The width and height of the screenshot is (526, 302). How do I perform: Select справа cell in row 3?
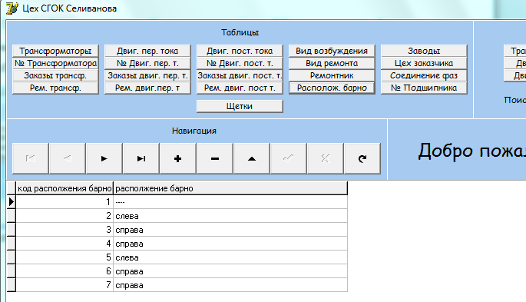[230, 230]
